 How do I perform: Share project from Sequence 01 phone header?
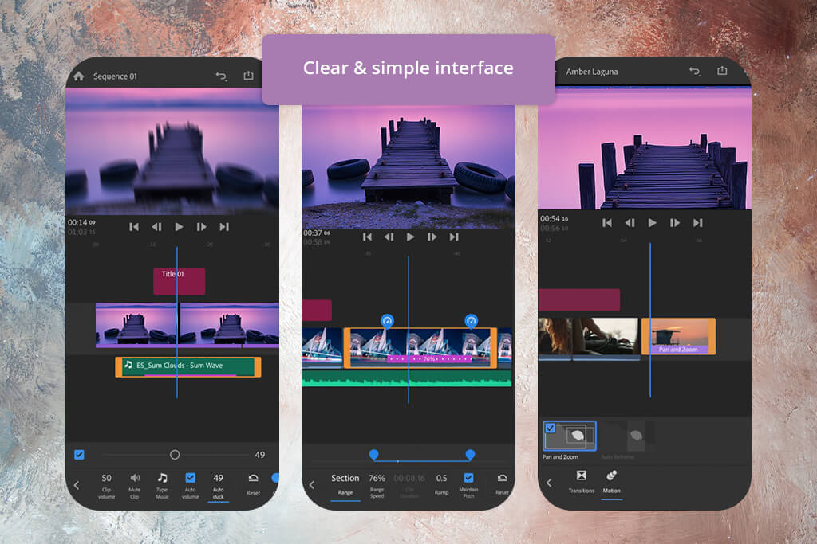click(x=249, y=76)
